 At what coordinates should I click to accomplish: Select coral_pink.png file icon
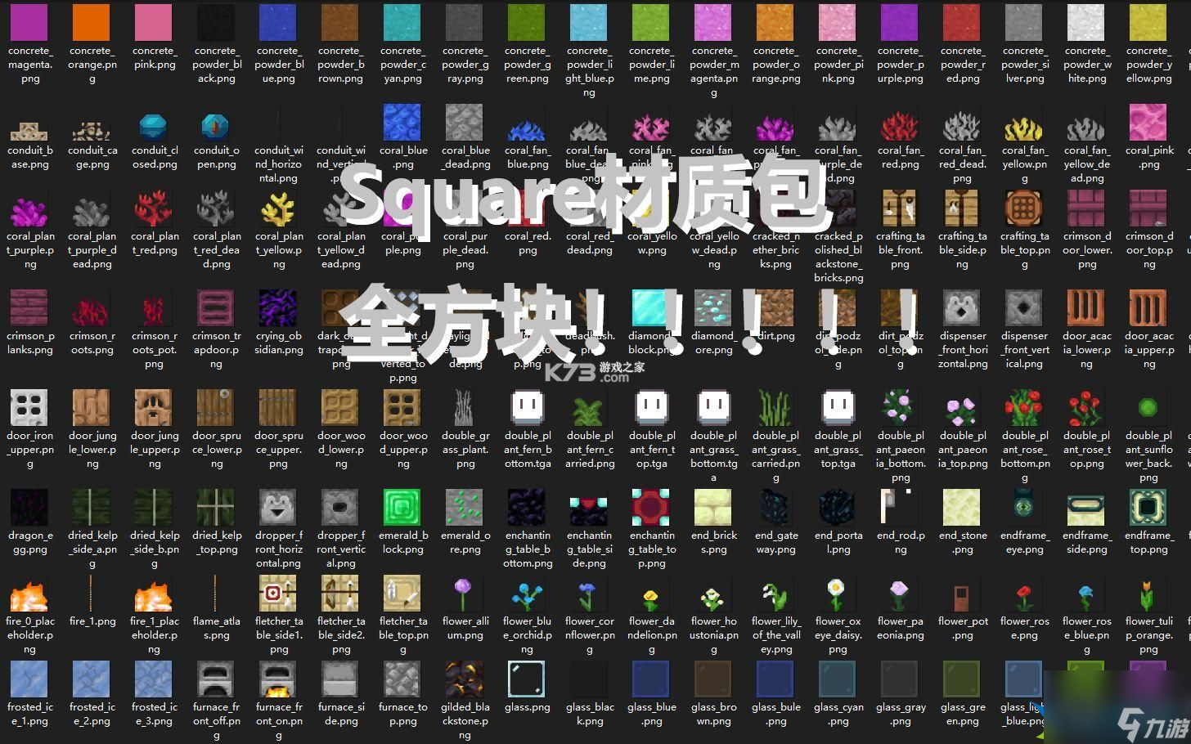point(1148,122)
